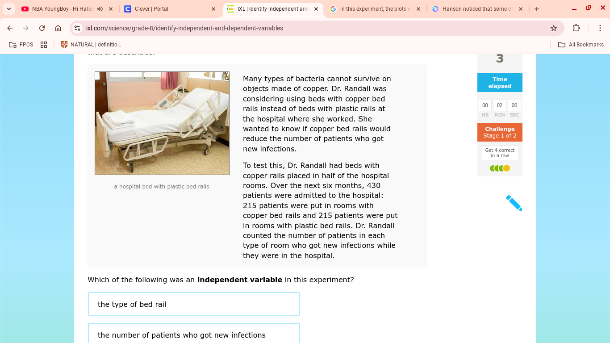Open the Chrome three-dot menu
The height and width of the screenshot is (343, 610).
(x=600, y=28)
